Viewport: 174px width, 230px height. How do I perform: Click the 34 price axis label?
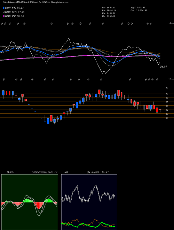[x=167, y=110]
